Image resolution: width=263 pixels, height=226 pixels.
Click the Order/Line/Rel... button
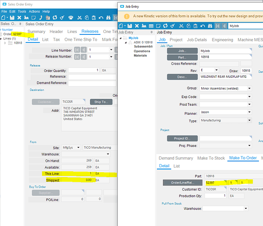[183, 183]
